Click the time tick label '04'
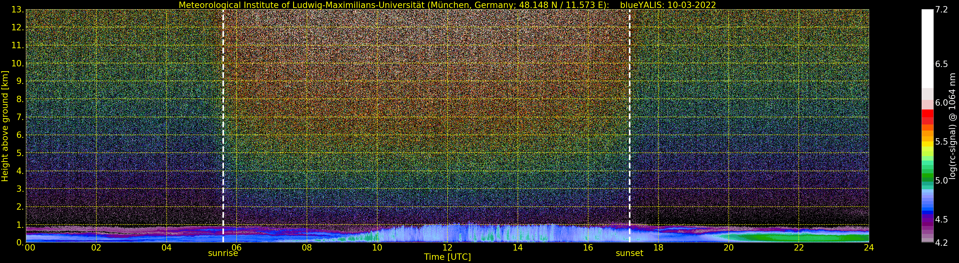Image resolution: width=959 pixels, height=263 pixels. pyautogui.click(x=166, y=248)
